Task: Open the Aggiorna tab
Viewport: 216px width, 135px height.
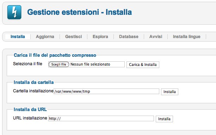Action: coord(45,37)
